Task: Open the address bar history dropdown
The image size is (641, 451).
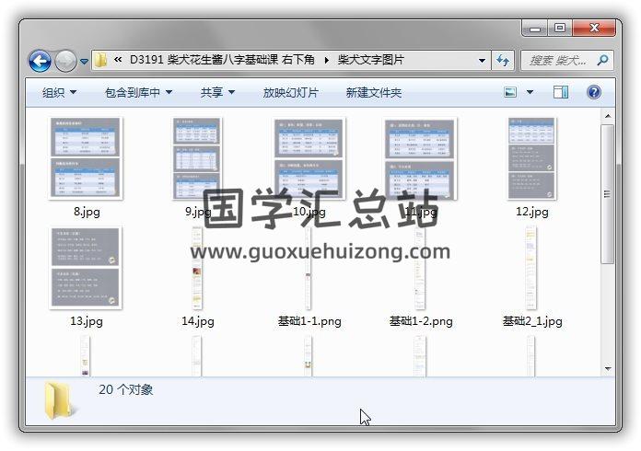Action: (482, 61)
